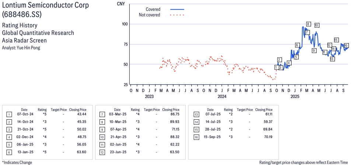Click the 100 value on the price axis

tap(124, 24)
